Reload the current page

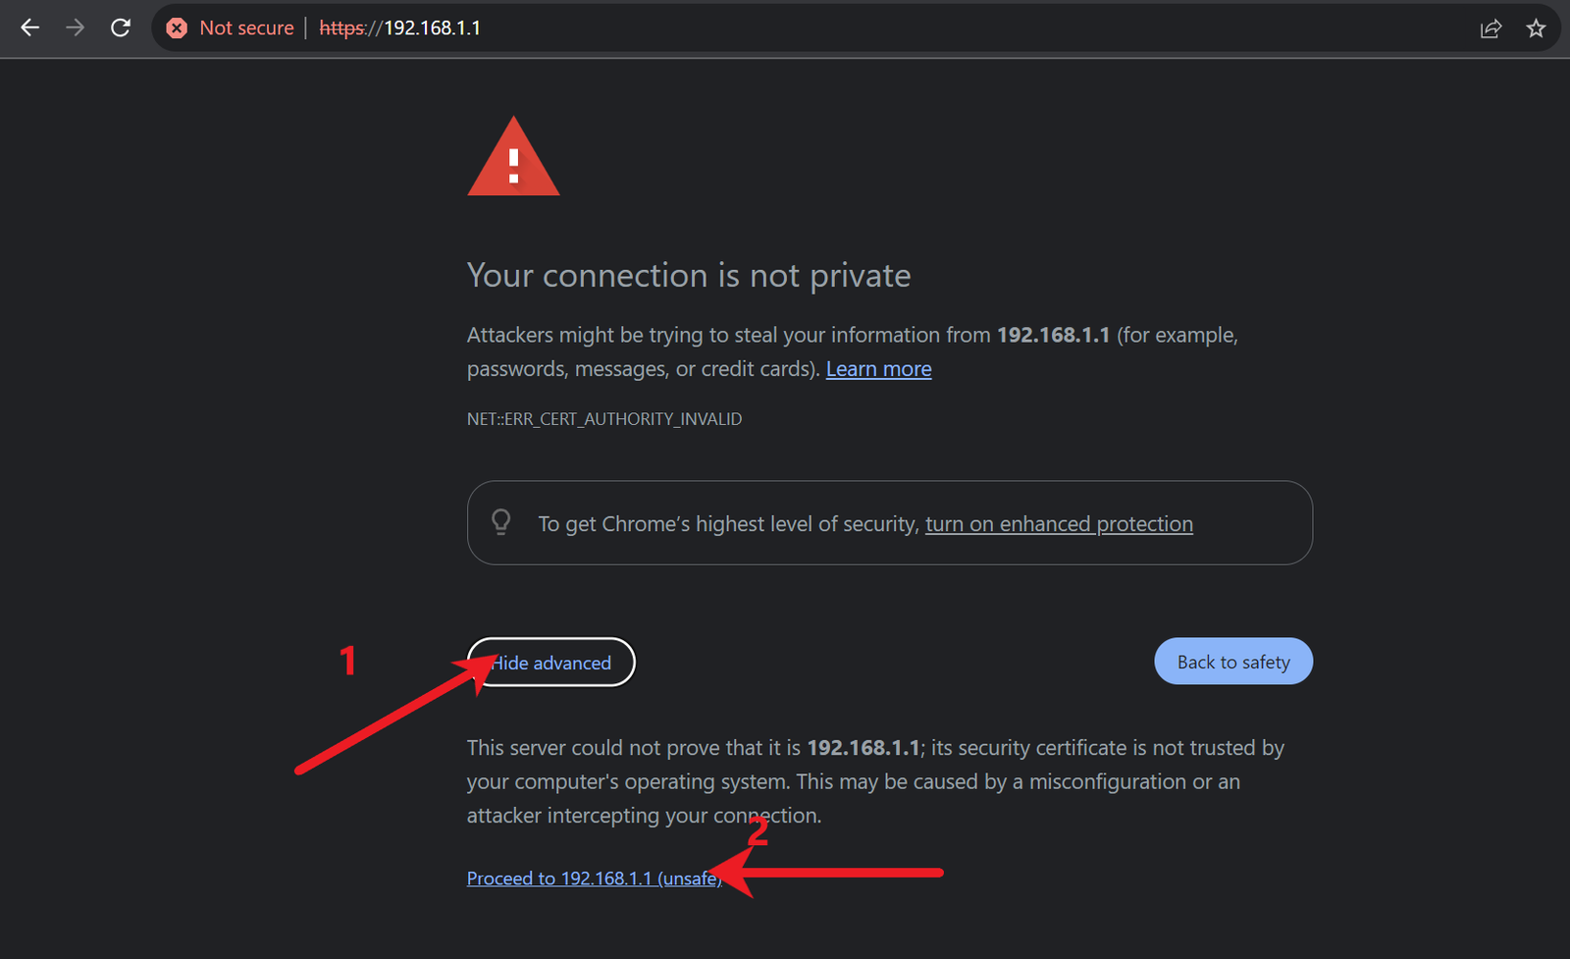121,27
